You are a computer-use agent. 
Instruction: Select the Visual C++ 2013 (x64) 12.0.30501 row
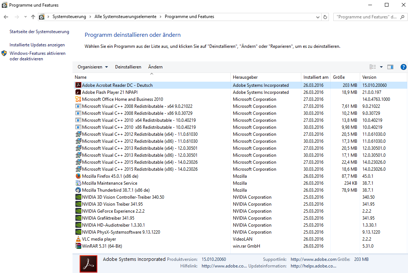241,148
